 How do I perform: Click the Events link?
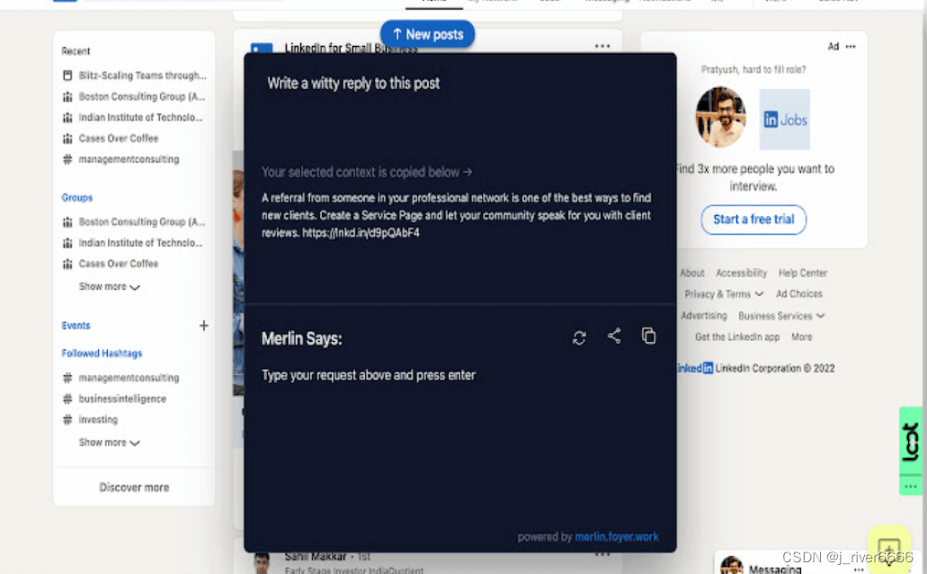[76, 326]
